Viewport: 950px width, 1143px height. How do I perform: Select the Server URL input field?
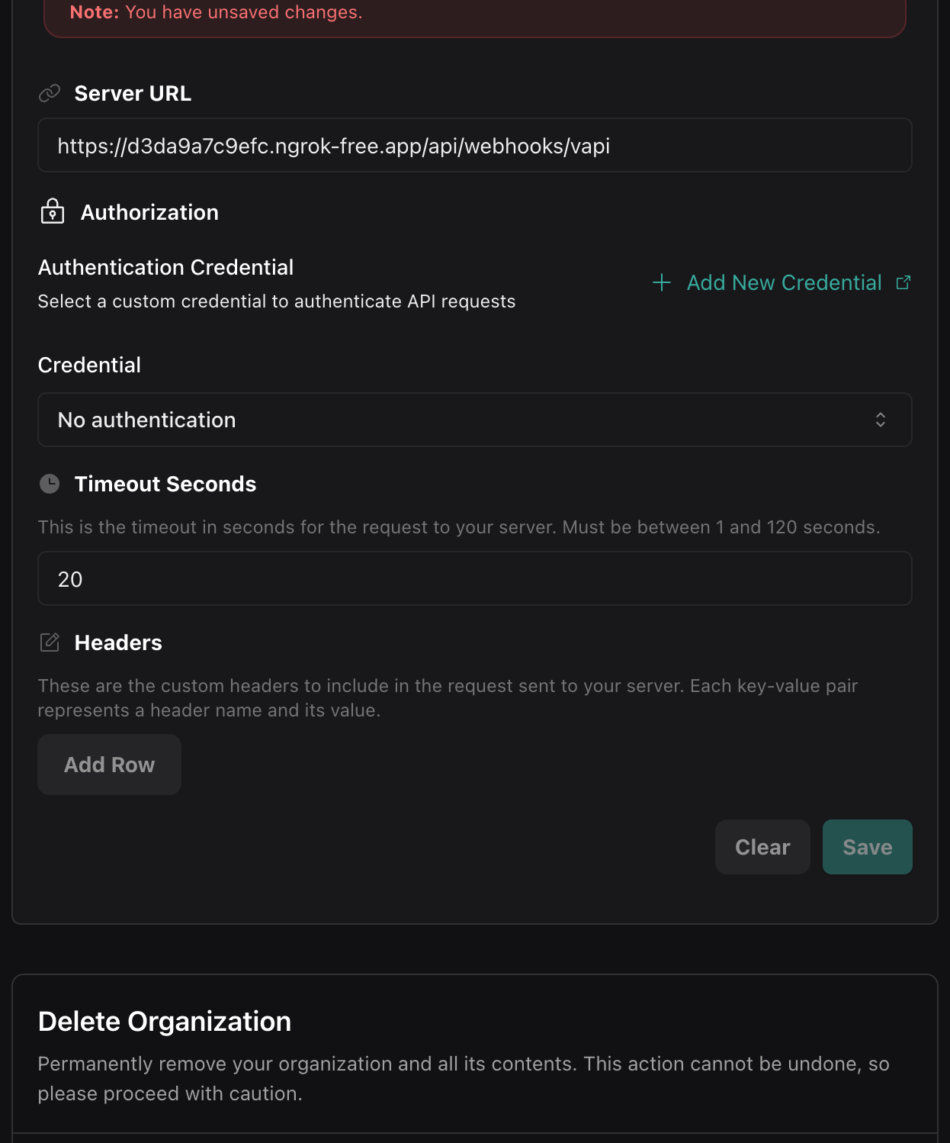[475, 145]
